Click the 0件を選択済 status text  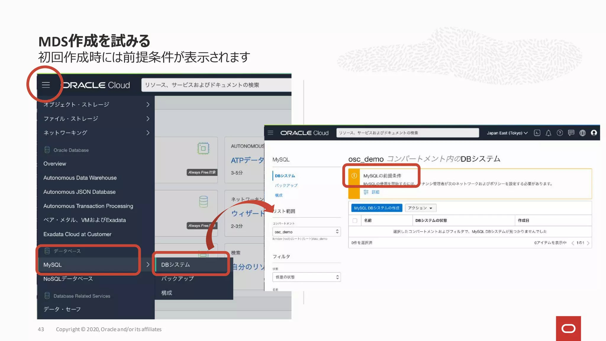point(362,243)
